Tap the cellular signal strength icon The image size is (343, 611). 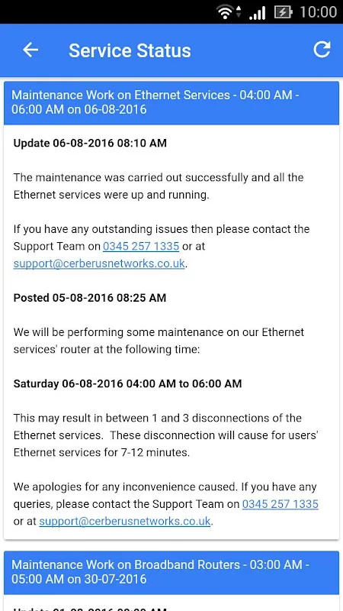(257, 12)
